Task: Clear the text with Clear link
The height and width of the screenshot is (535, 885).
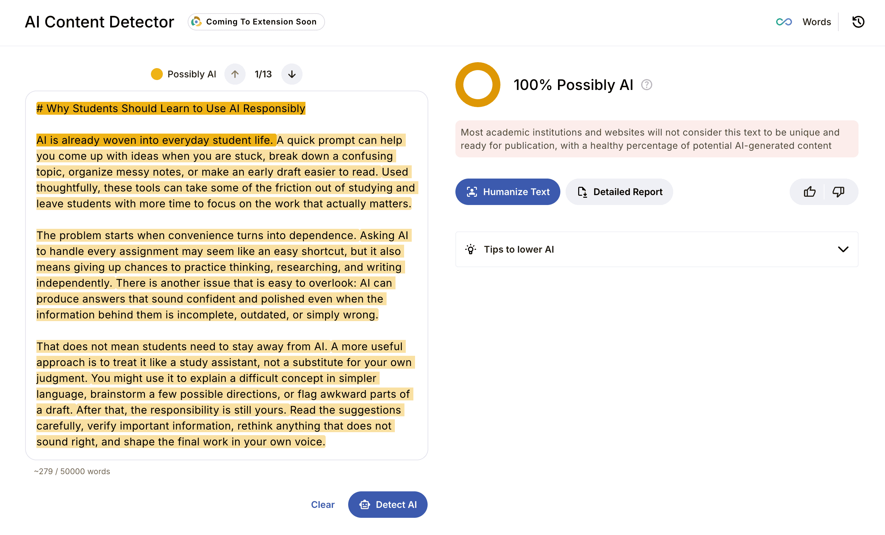Action: [323, 505]
